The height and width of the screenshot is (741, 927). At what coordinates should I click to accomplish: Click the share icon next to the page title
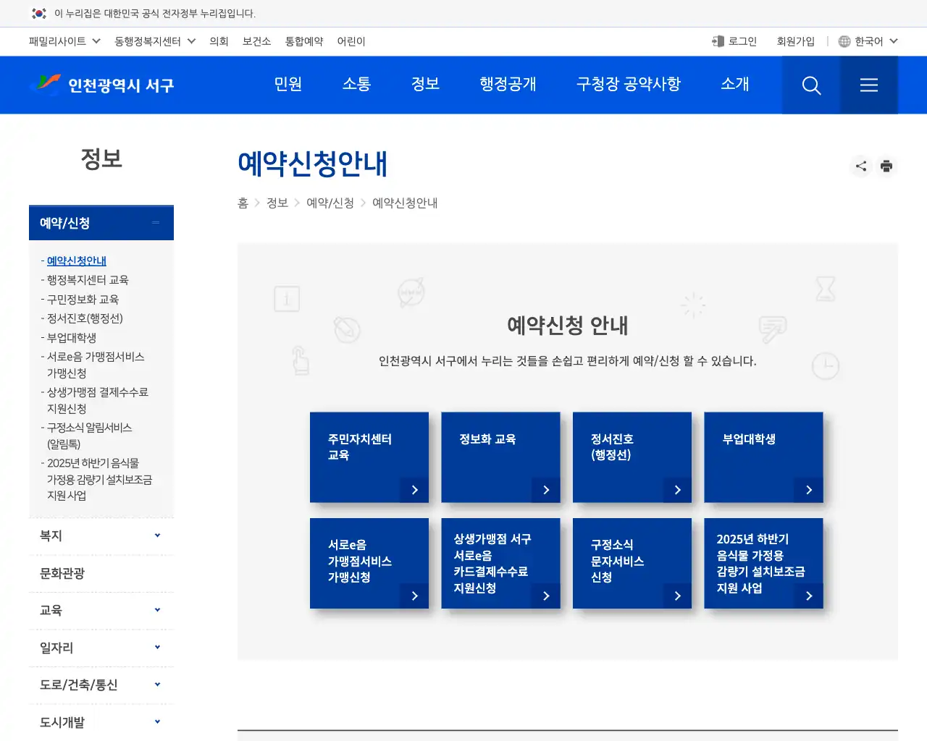[860, 166]
